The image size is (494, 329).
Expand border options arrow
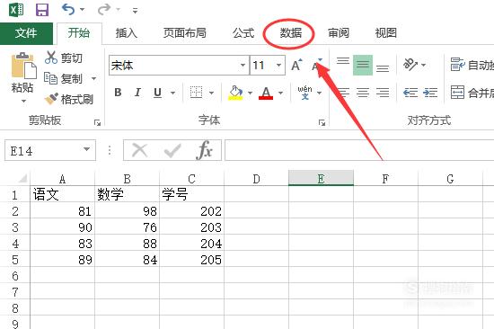pyautogui.click(x=211, y=93)
